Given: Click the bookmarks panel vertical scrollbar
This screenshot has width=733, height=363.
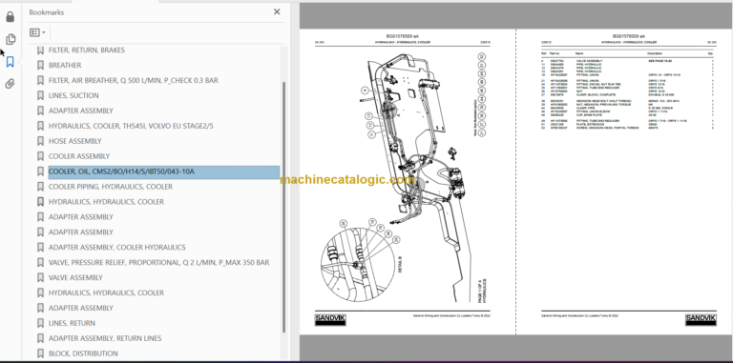Looking at the screenshot, I should pyautogui.click(x=283, y=207).
